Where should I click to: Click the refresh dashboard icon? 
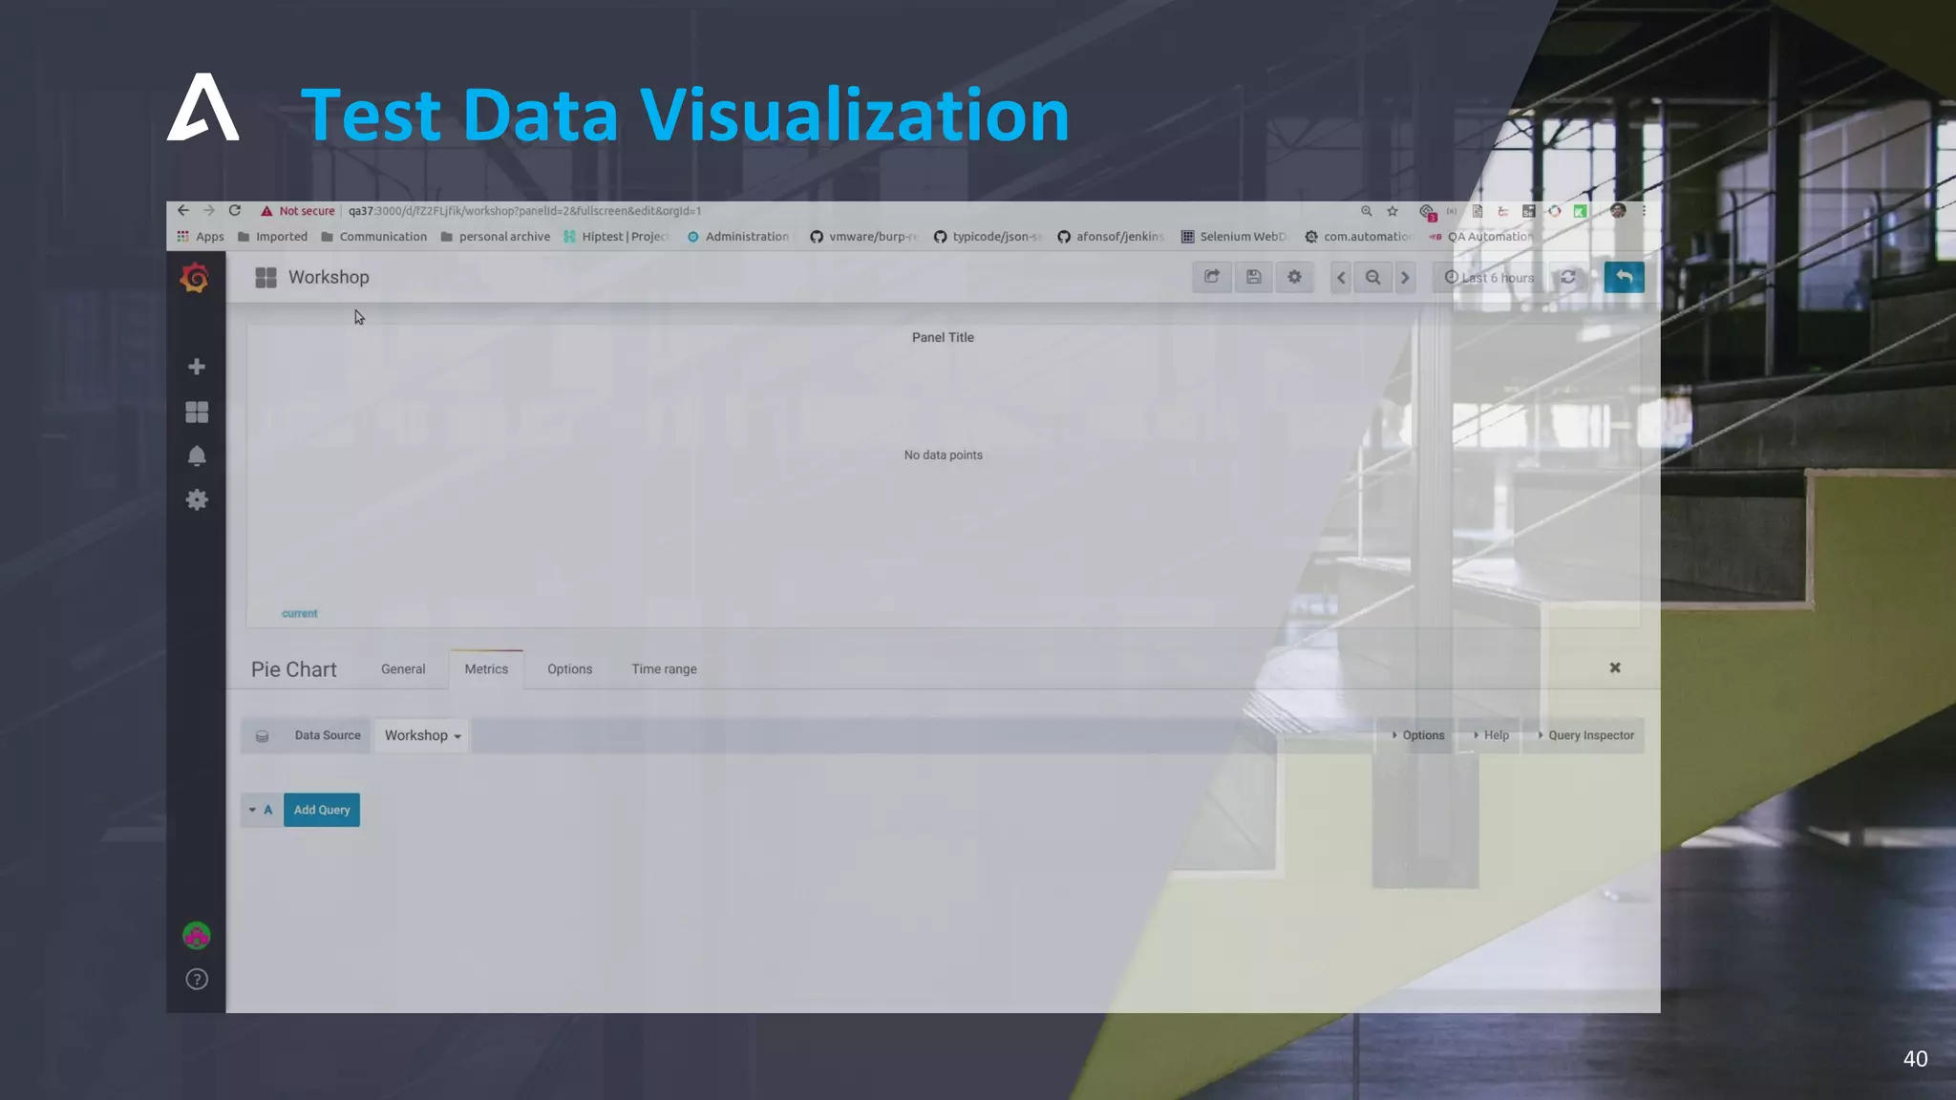pos(1568,278)
